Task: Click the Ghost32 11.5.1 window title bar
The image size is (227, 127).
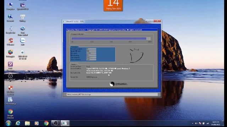Action: [x=104, y=21]
